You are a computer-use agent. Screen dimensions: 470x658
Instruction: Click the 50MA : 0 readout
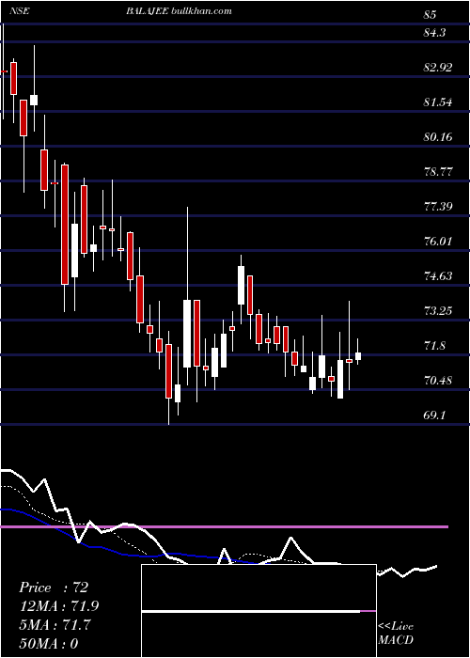click(x=49, y=643)
